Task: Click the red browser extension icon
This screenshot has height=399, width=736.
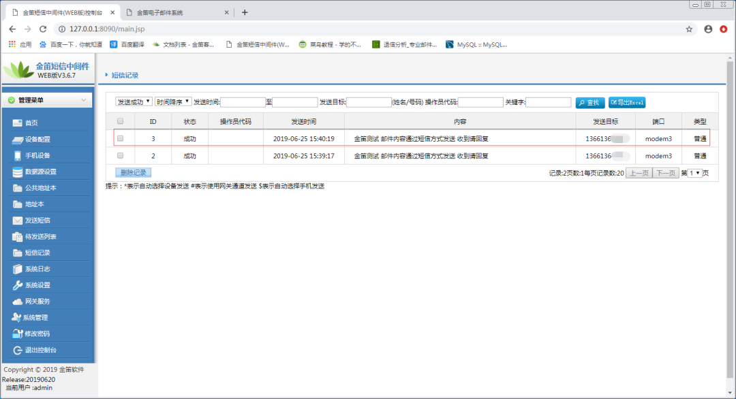Action: tap(724, 29)
